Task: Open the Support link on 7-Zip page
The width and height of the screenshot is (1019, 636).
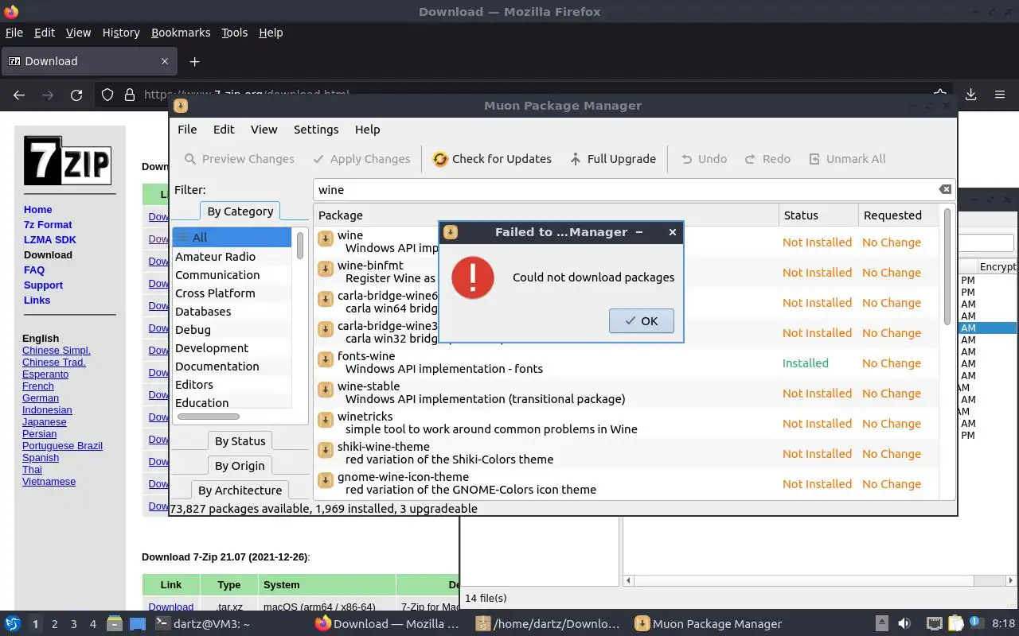Action: coord(43,285)
